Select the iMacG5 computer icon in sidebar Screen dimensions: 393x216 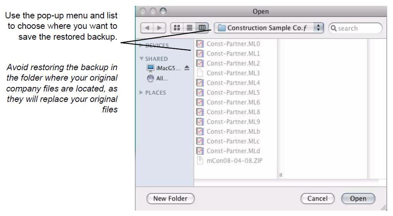[x=150, y=68]
